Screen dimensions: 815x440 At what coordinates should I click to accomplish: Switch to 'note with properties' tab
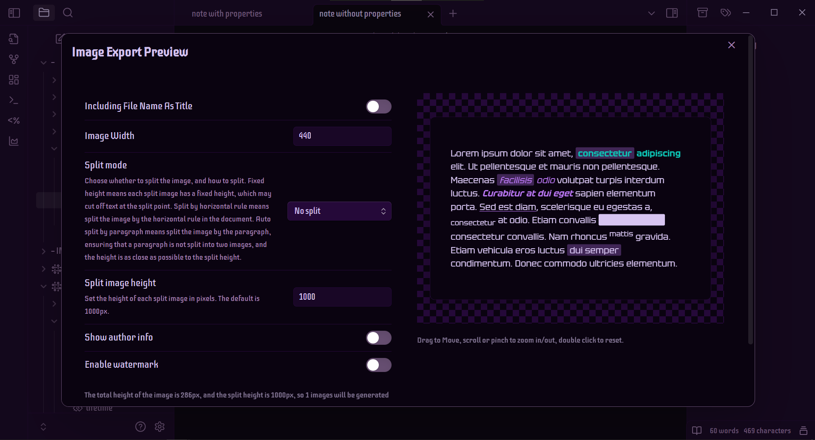coord(227,14)
